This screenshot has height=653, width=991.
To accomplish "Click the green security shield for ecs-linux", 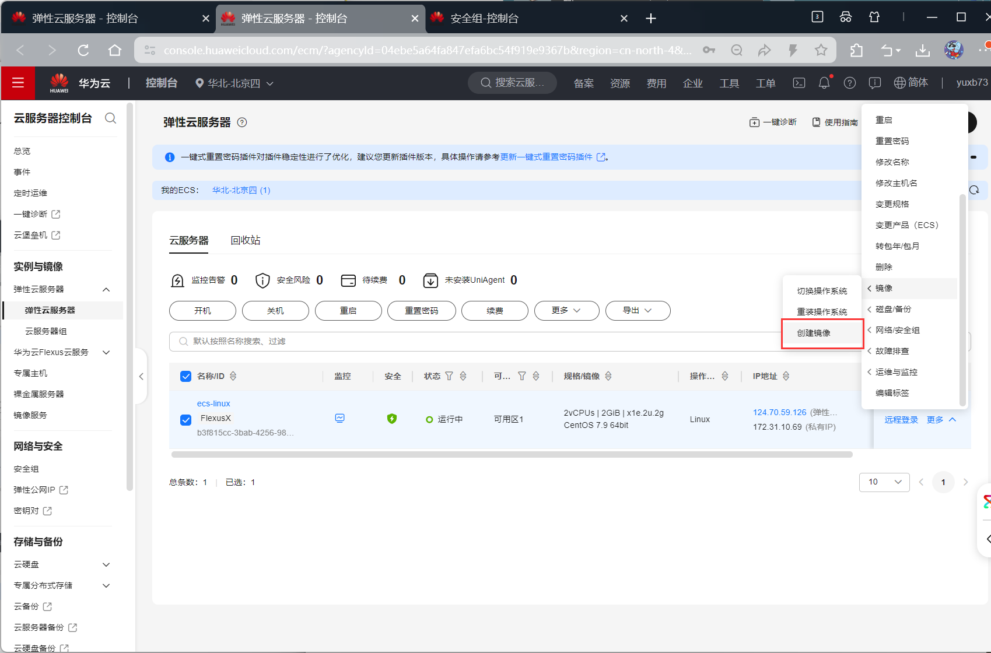I will click(x=392, y=418).
